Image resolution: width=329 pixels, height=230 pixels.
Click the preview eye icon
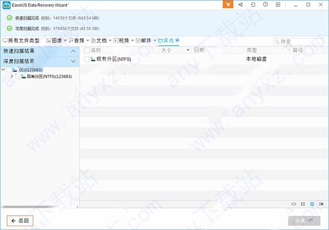294,204
